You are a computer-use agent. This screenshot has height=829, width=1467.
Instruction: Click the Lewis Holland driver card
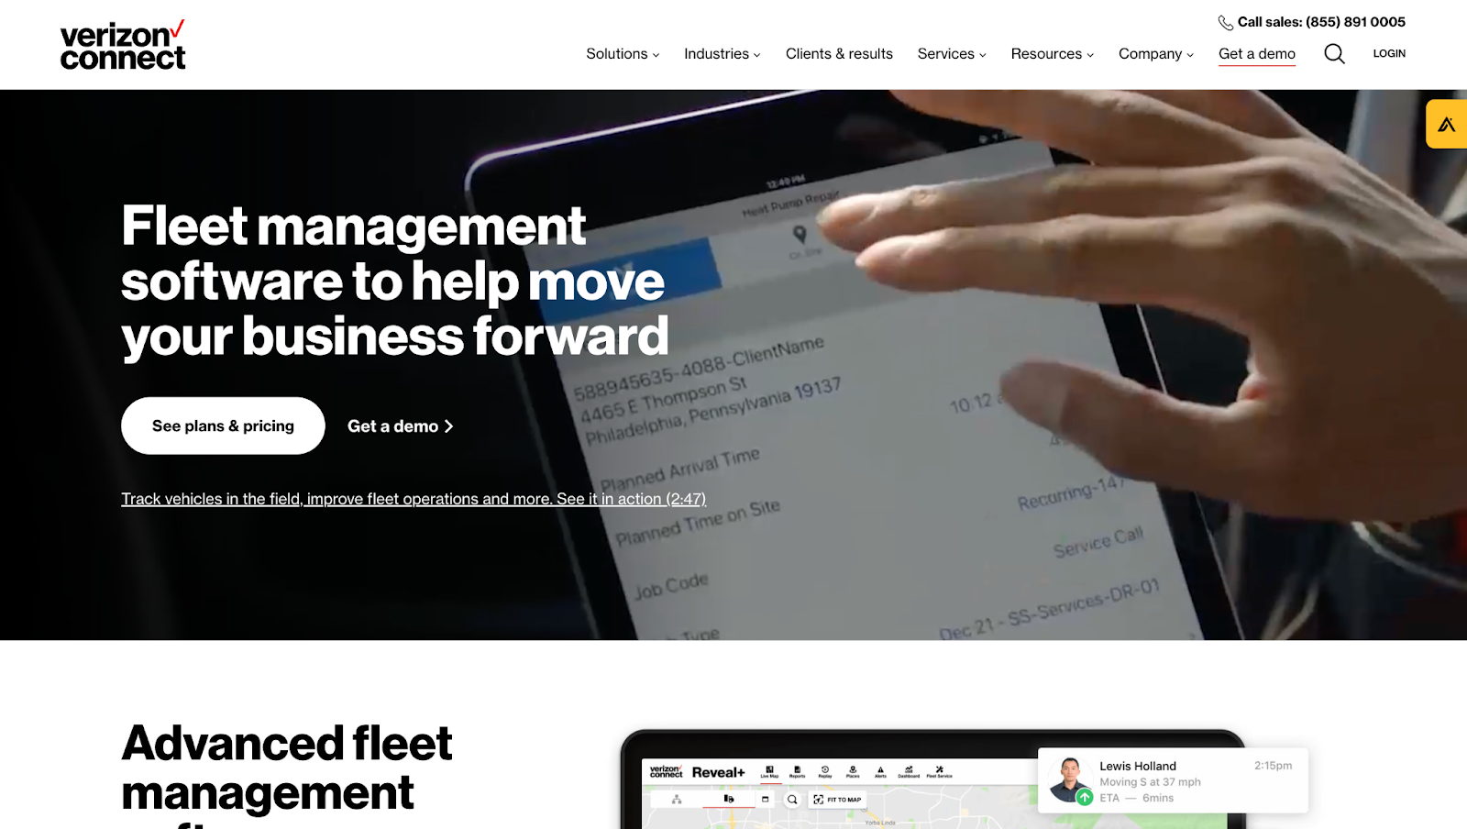[x=1173, y=780]
